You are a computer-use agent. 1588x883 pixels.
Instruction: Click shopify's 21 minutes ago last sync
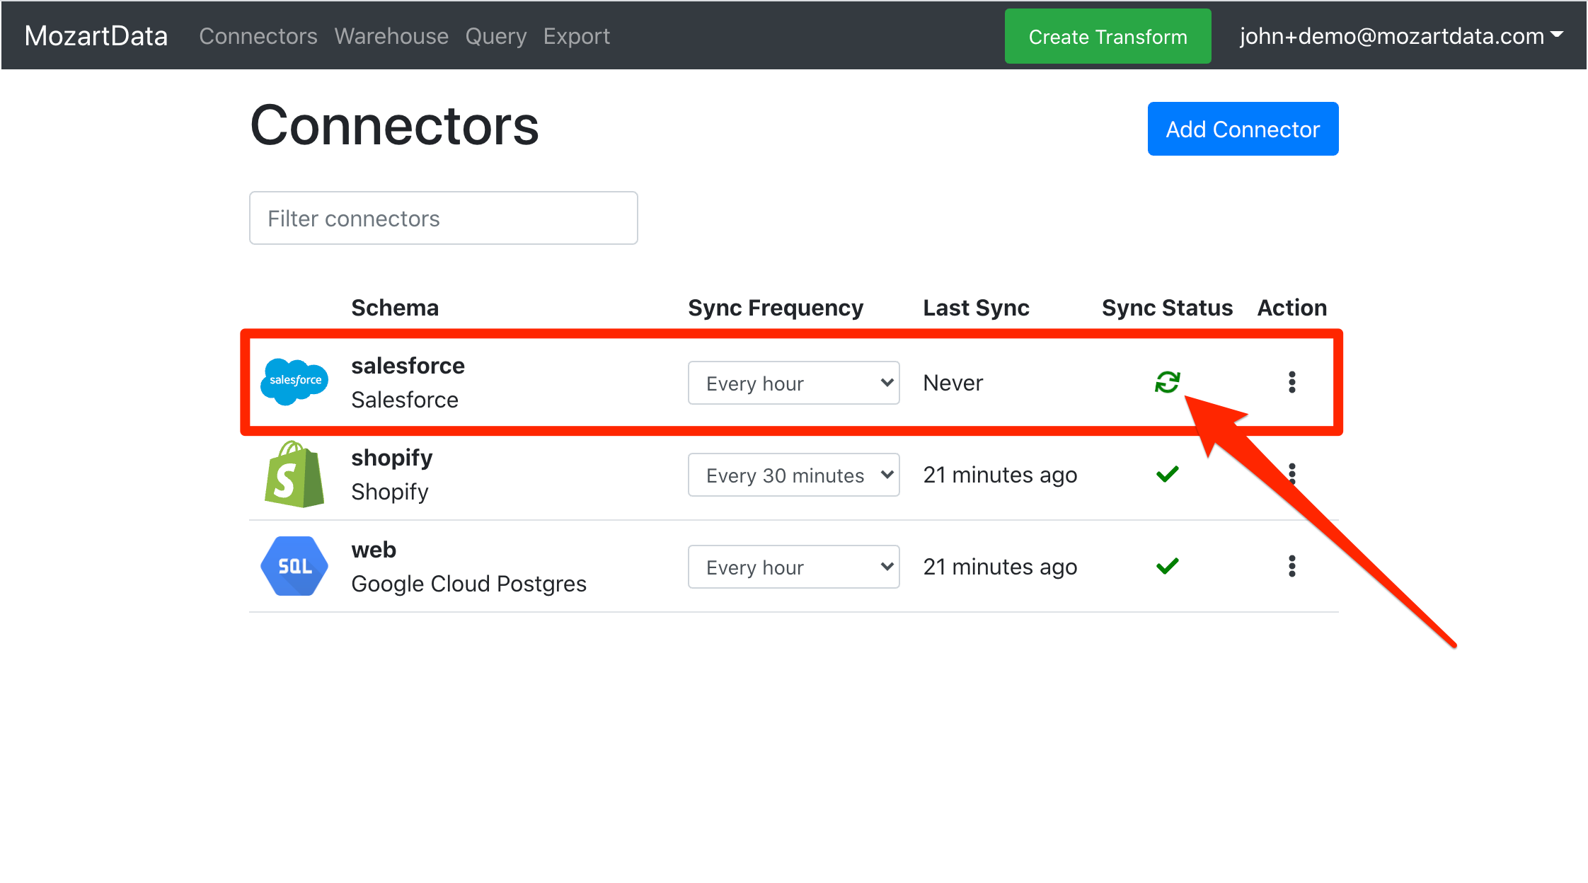(x=1000, y=475)
